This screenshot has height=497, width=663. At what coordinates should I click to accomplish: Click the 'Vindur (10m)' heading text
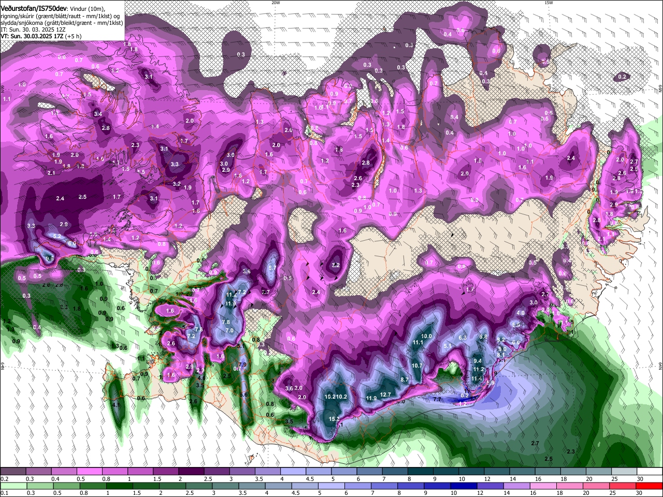pos(87,9)
